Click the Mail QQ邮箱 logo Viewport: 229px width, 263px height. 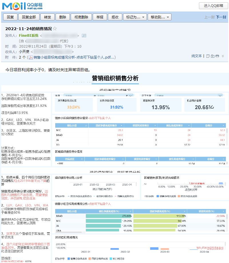click(22, 6)
